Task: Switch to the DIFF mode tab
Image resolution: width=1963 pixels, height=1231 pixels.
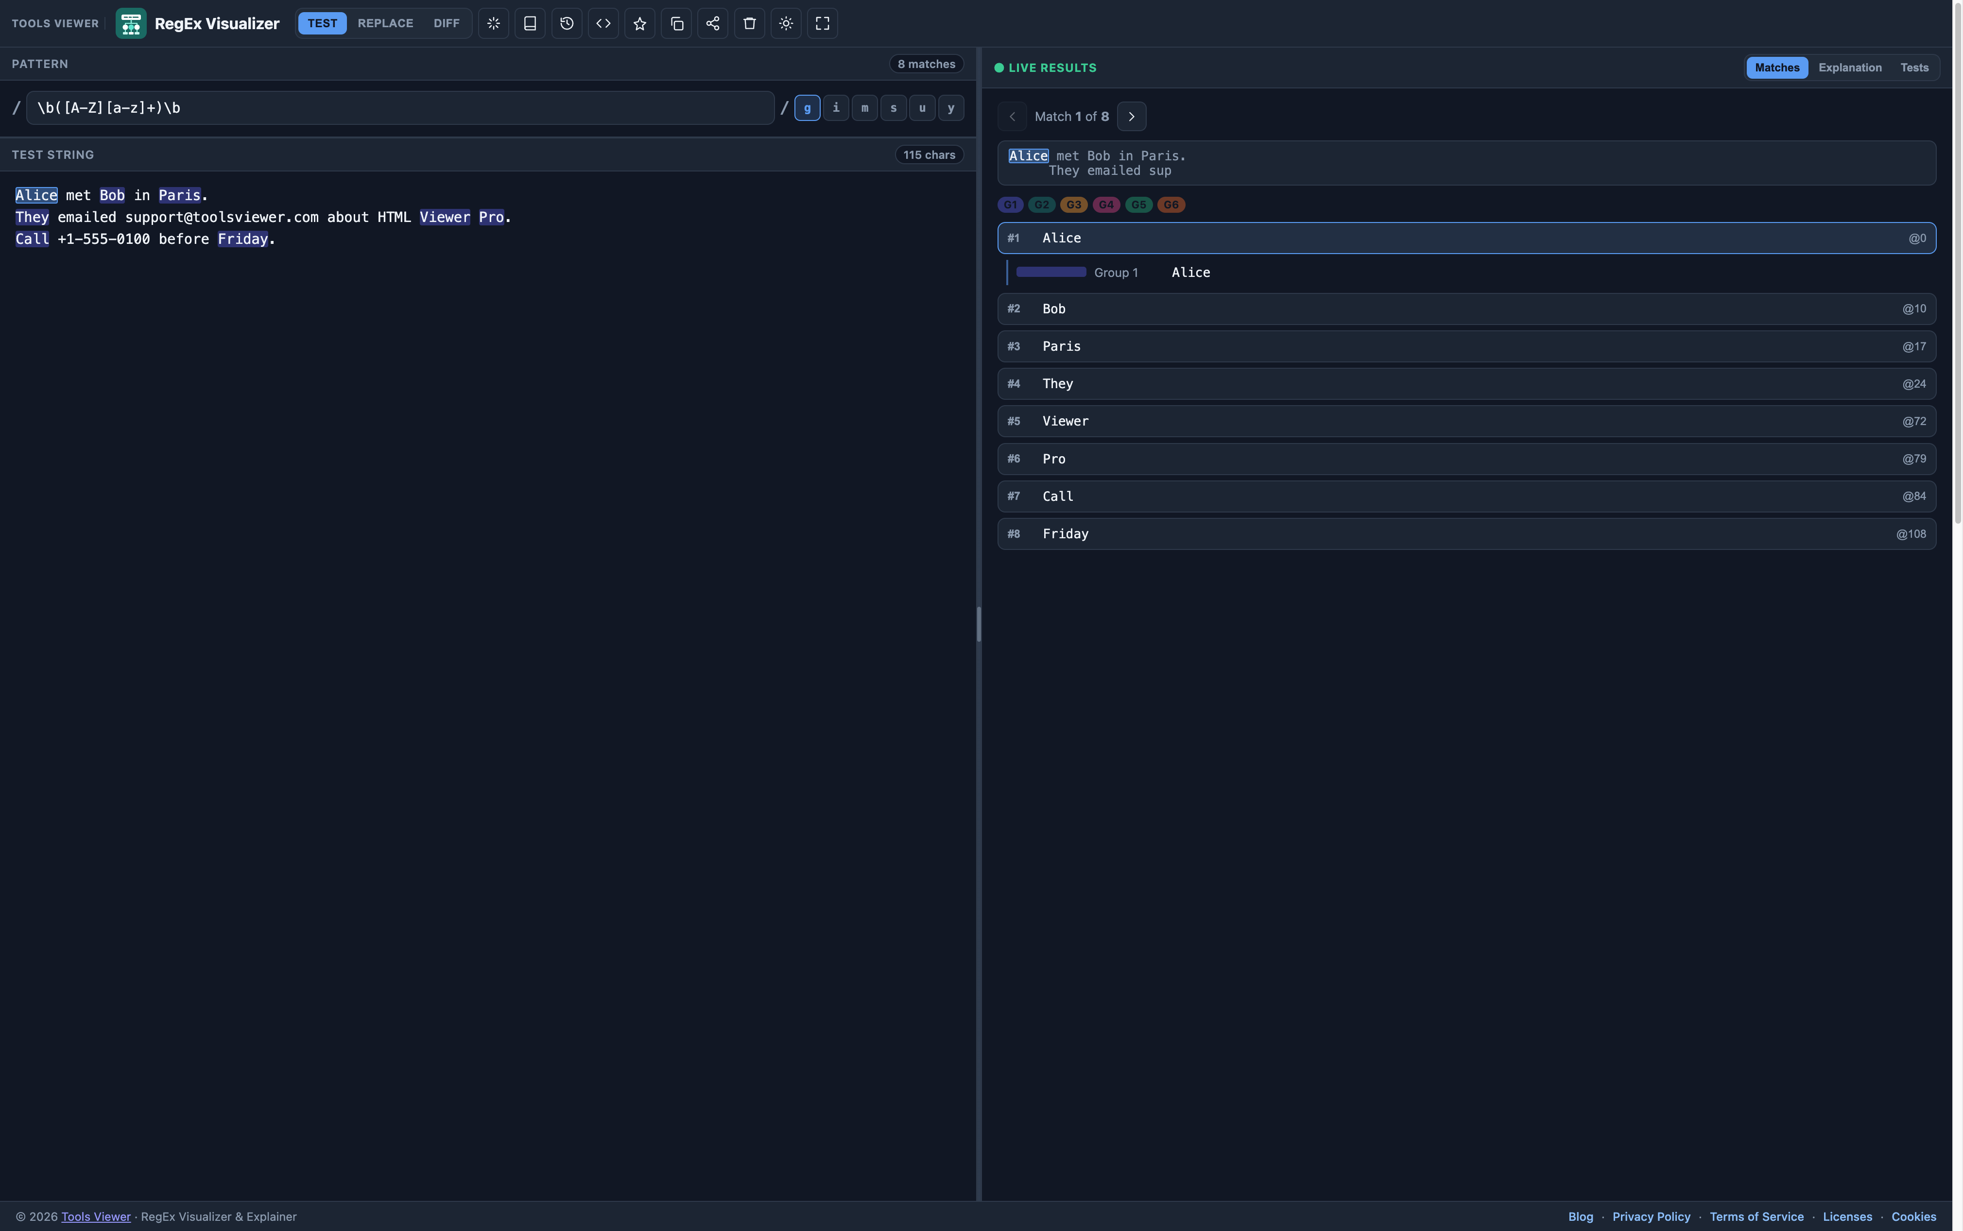Action: (x=447, y=24)
